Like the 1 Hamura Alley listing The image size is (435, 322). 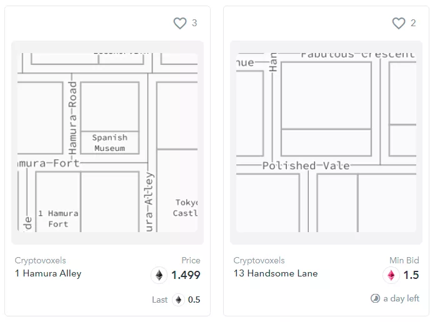pos(180,23)
